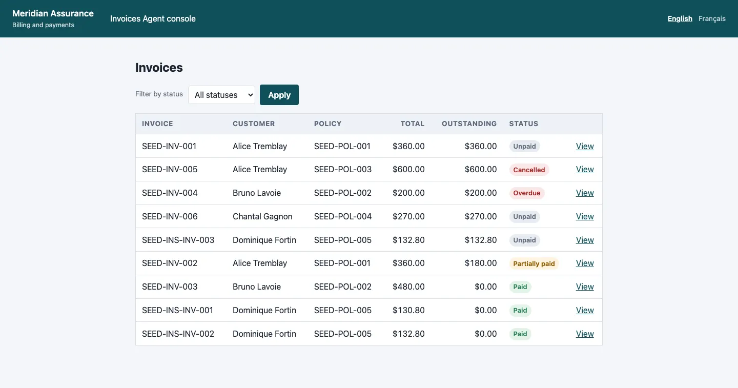Click the Invoices page heading
This screenshot has width=738, height=388.
coord(159,68)
